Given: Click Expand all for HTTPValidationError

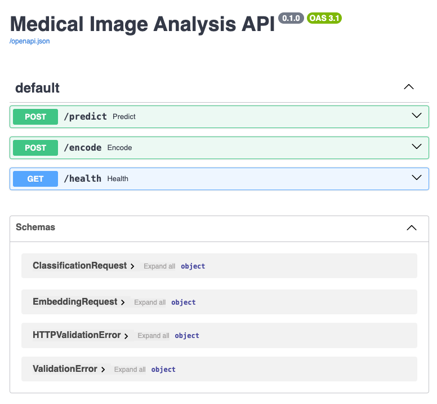Looking at the screenshot, I should pyautogui.click(x=153, y=336).
